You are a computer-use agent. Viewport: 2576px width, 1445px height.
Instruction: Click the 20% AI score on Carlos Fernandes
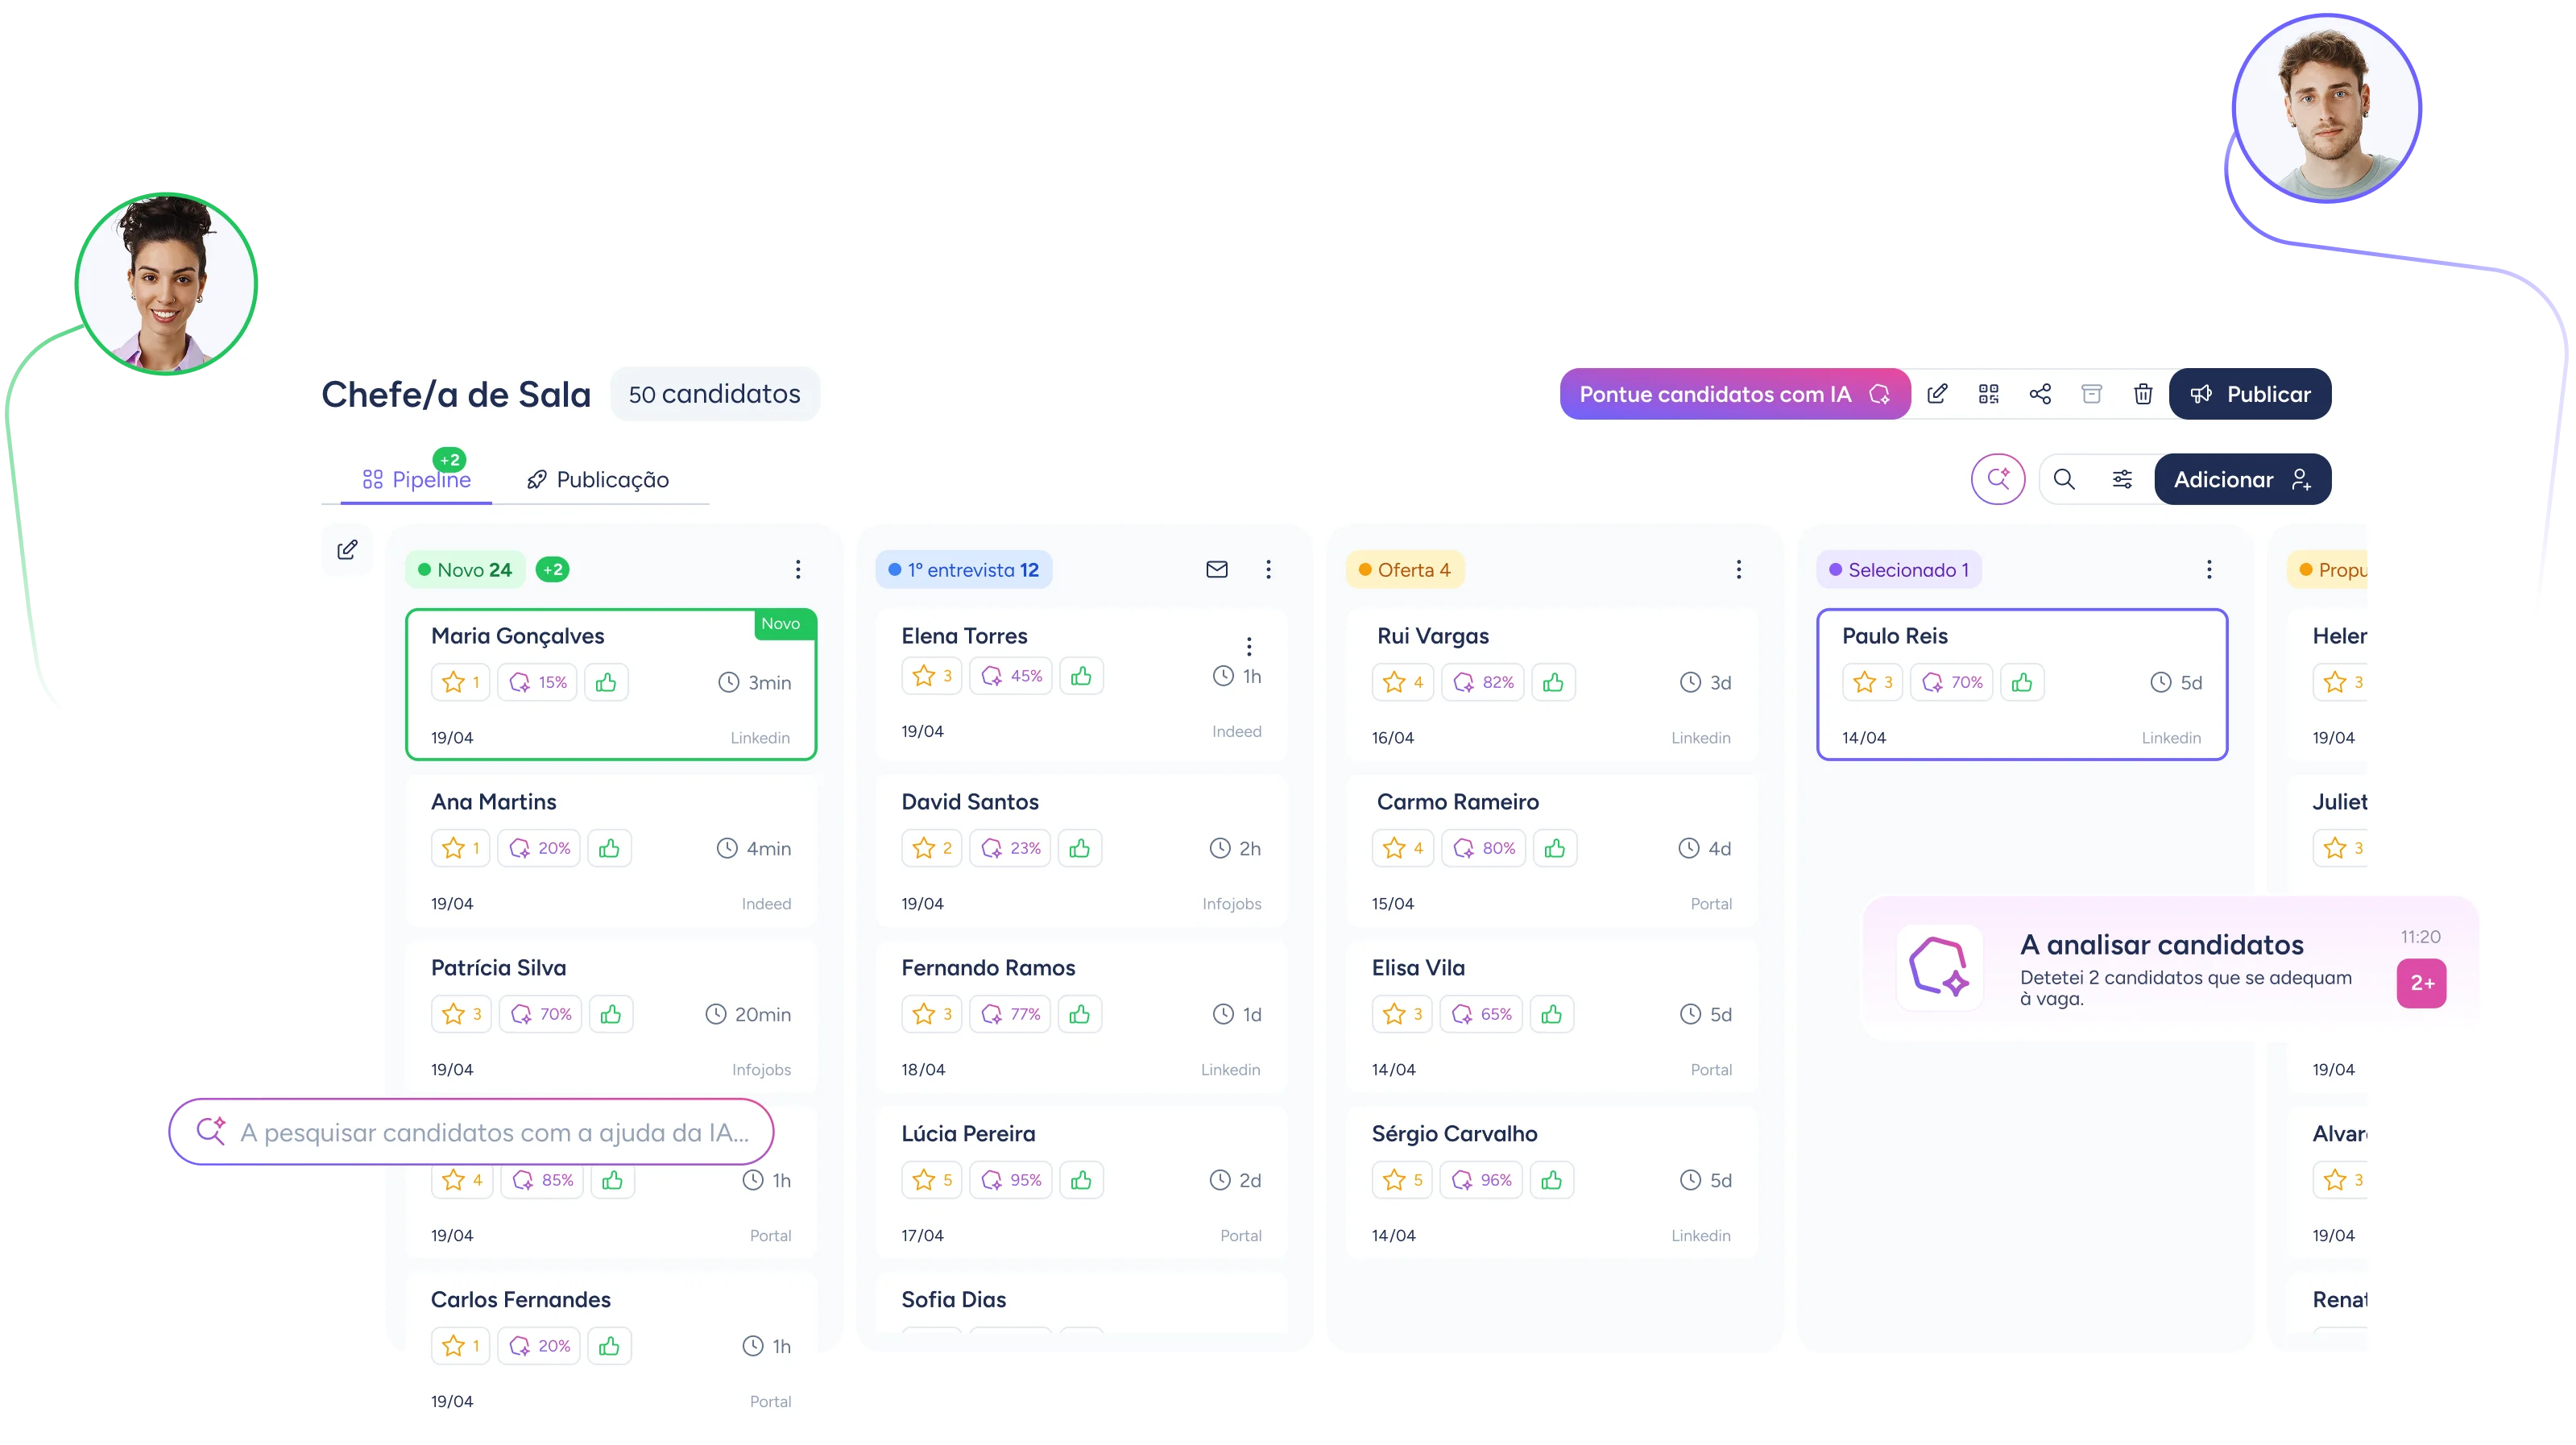click(x=539, y=1346)
